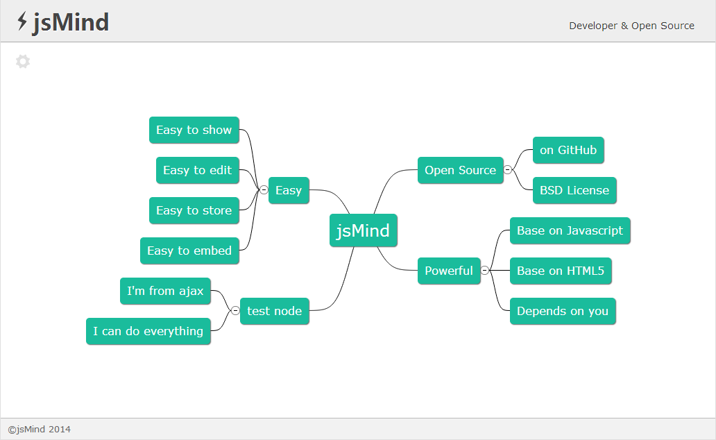The width and height of the screenshot is (716, 440).
Task: Collapse the Open Source branch
Action: click(508, 170)
